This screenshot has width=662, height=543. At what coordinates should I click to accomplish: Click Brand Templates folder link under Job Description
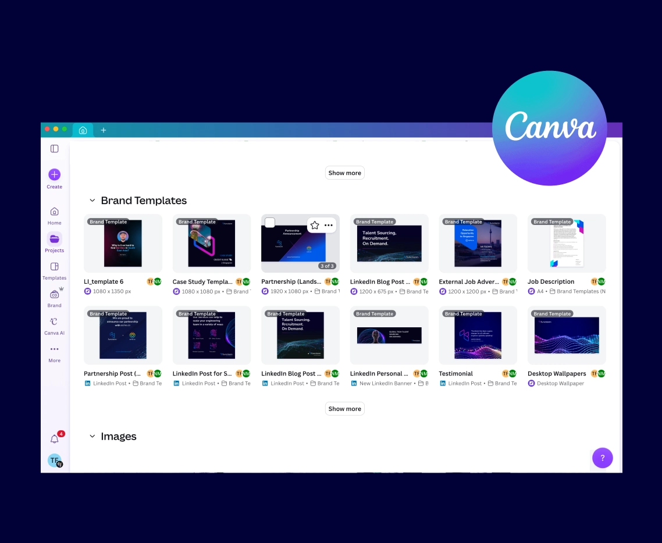(x=577, y=291)
